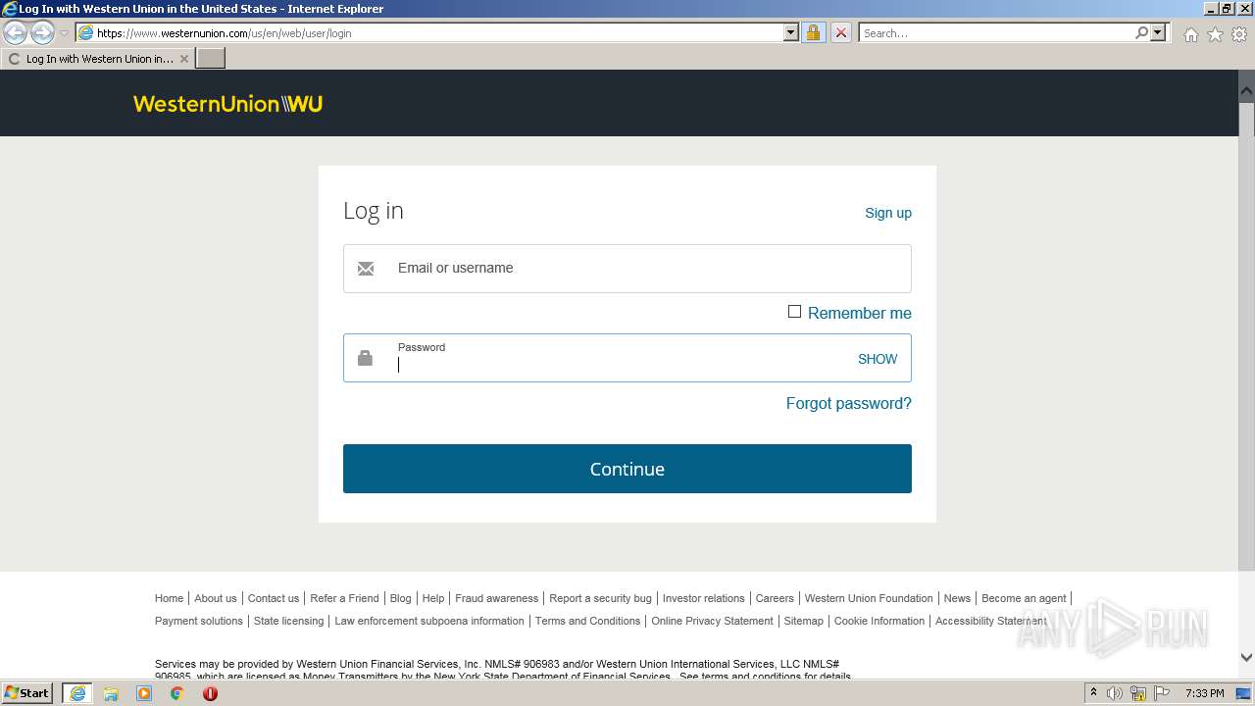The height and width of the screenshot is (706, 1255).
Task: Open Report a security bug link
Action: (x=600, y=598)
